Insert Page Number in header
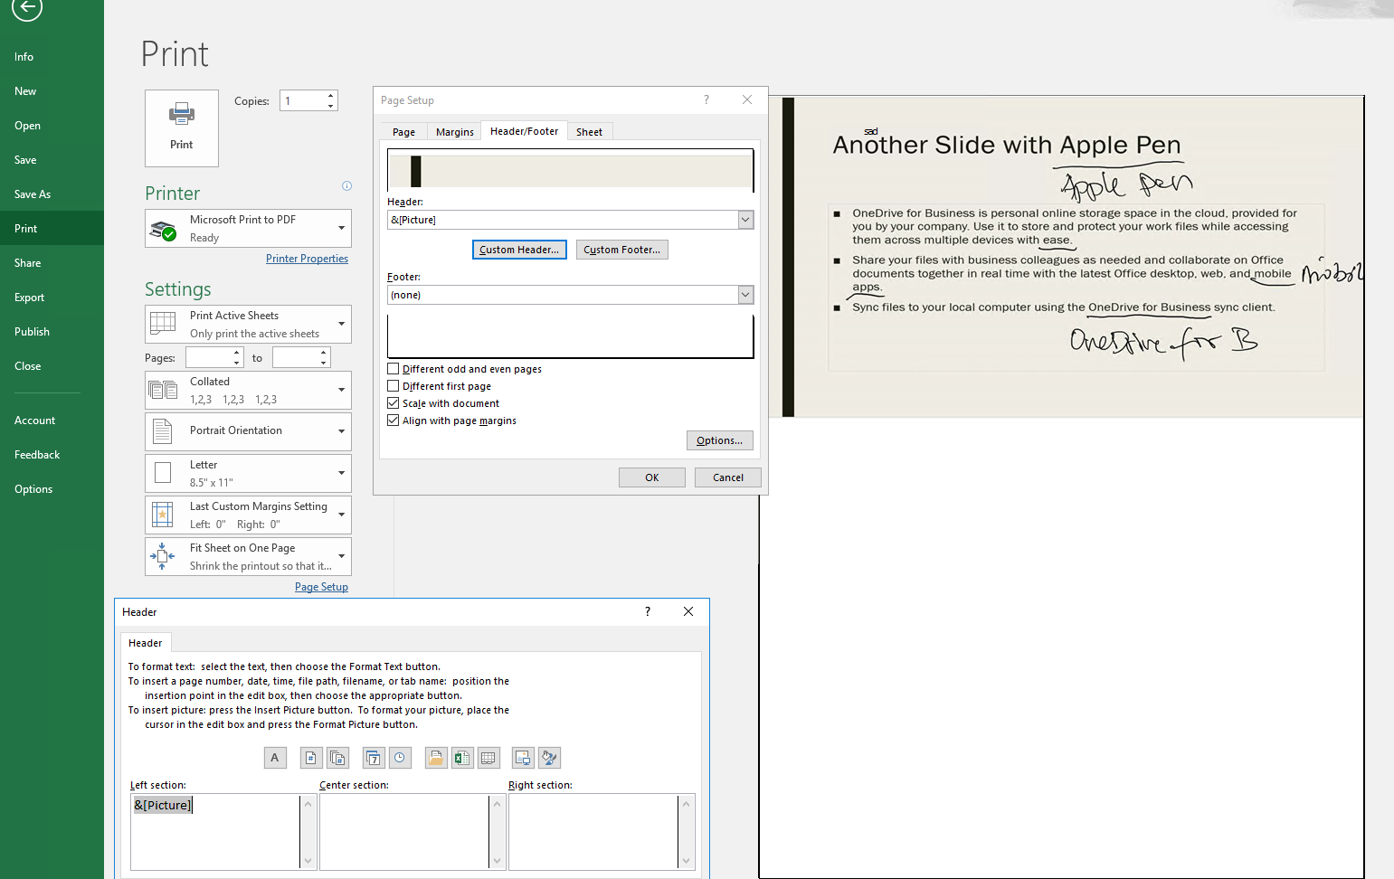This screenshot has width=1394, height=879. coord(311,758)
